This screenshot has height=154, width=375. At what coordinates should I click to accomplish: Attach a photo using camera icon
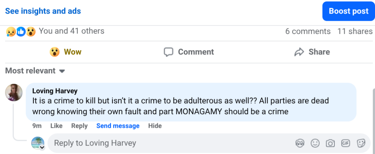[x=330, y=143]
